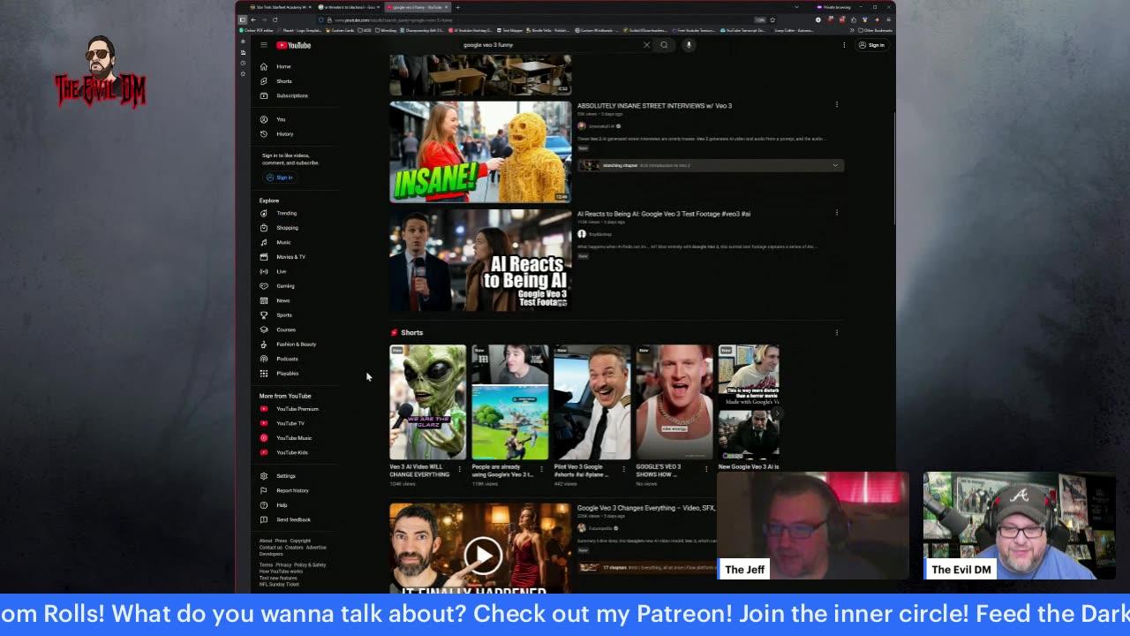Screen dimensions: 1130x636
Task: Open 'ABSOLUTELY INSANE STREET INTERVIEWS w/ Veo 3' title
Action: [x=654, y=106]
